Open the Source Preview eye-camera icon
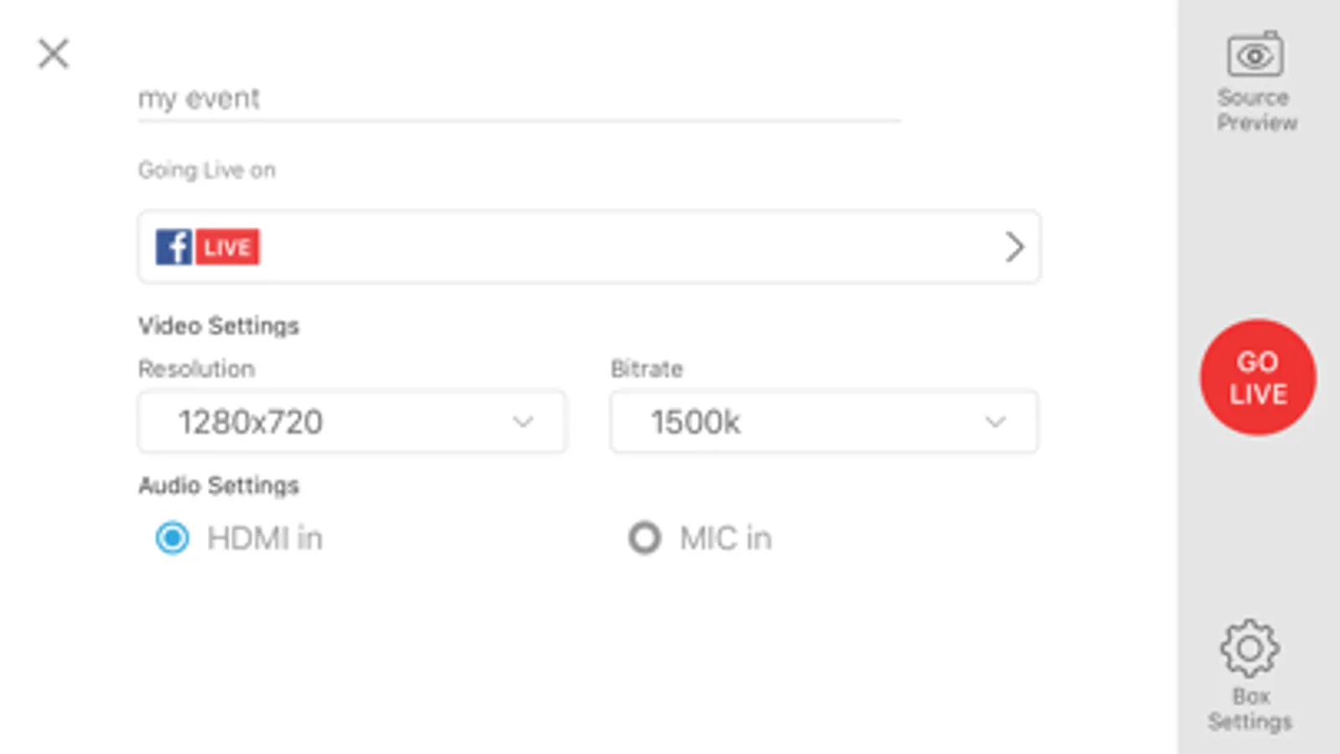The image size is (1340, 754). (1255, 55)
